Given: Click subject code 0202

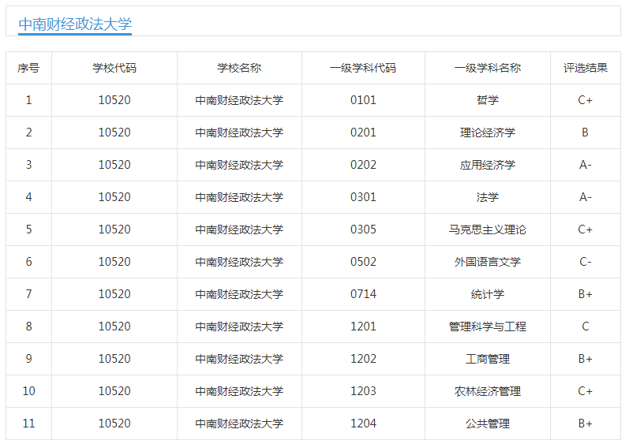Looking at the screenshot, I should click(363, 165).
